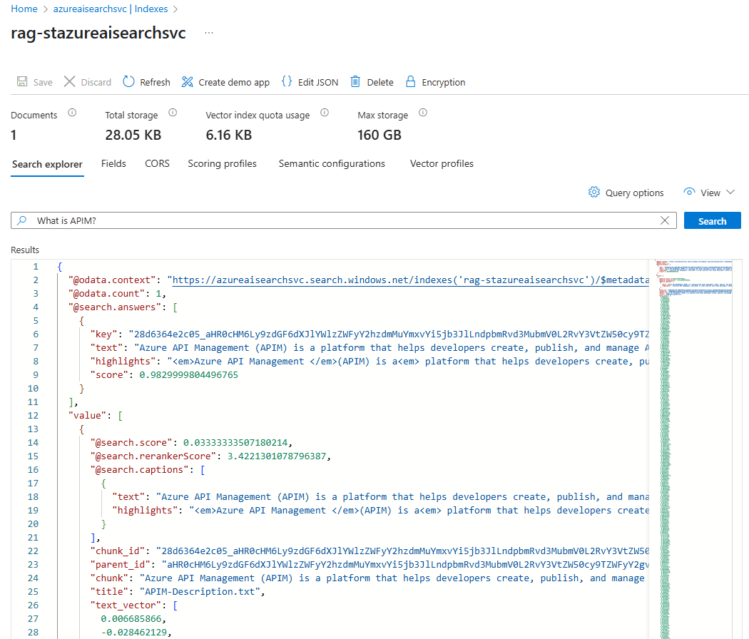Select the Semantic configurations tab
This screenshot has width=749, height=639.
click(332, 164)
